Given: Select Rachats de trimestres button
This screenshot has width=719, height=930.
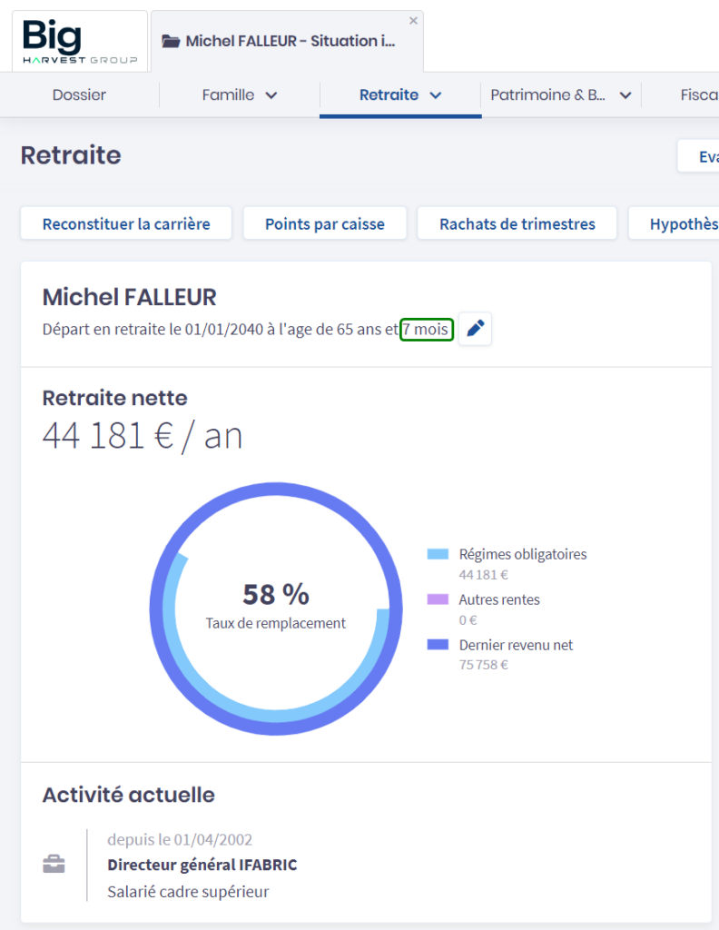Looking at the screenshot, I should point(517,223).
